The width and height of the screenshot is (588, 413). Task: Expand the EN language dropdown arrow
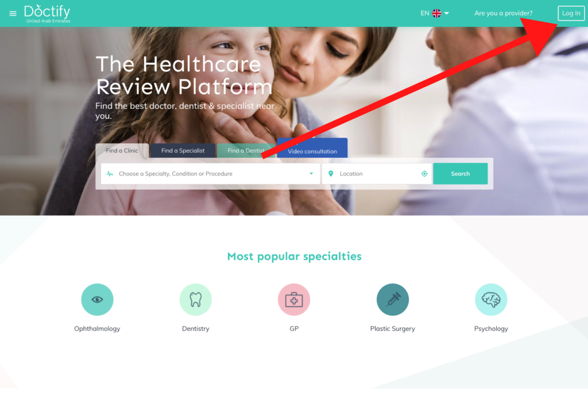[447, 13]
